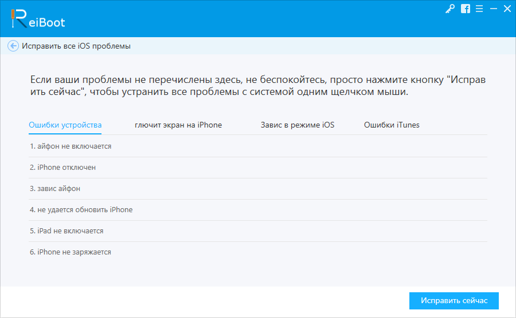The height and width of the screenshot is (318, 516).
Task: Click the back arrow icon
Action: [13, 46]
